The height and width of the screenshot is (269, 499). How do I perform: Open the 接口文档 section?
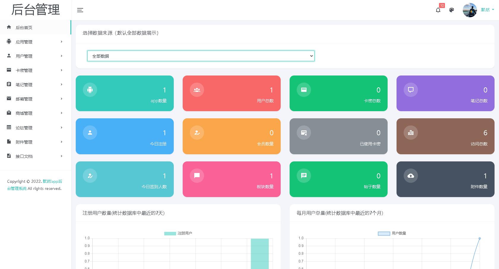tap(24, 156)
